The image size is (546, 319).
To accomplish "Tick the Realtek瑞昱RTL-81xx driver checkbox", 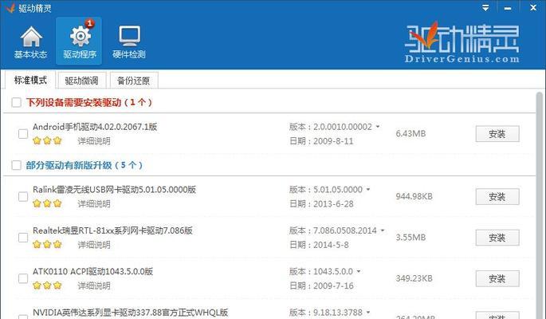I will tap(23, 238).
